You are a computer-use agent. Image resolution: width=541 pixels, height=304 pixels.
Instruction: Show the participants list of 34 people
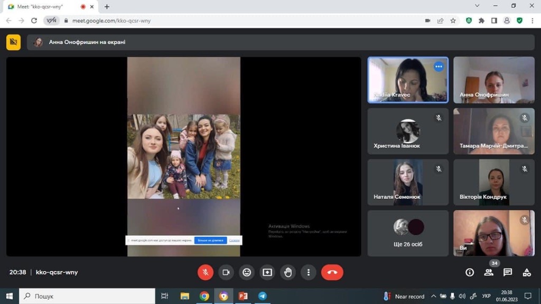coord(489,272)
